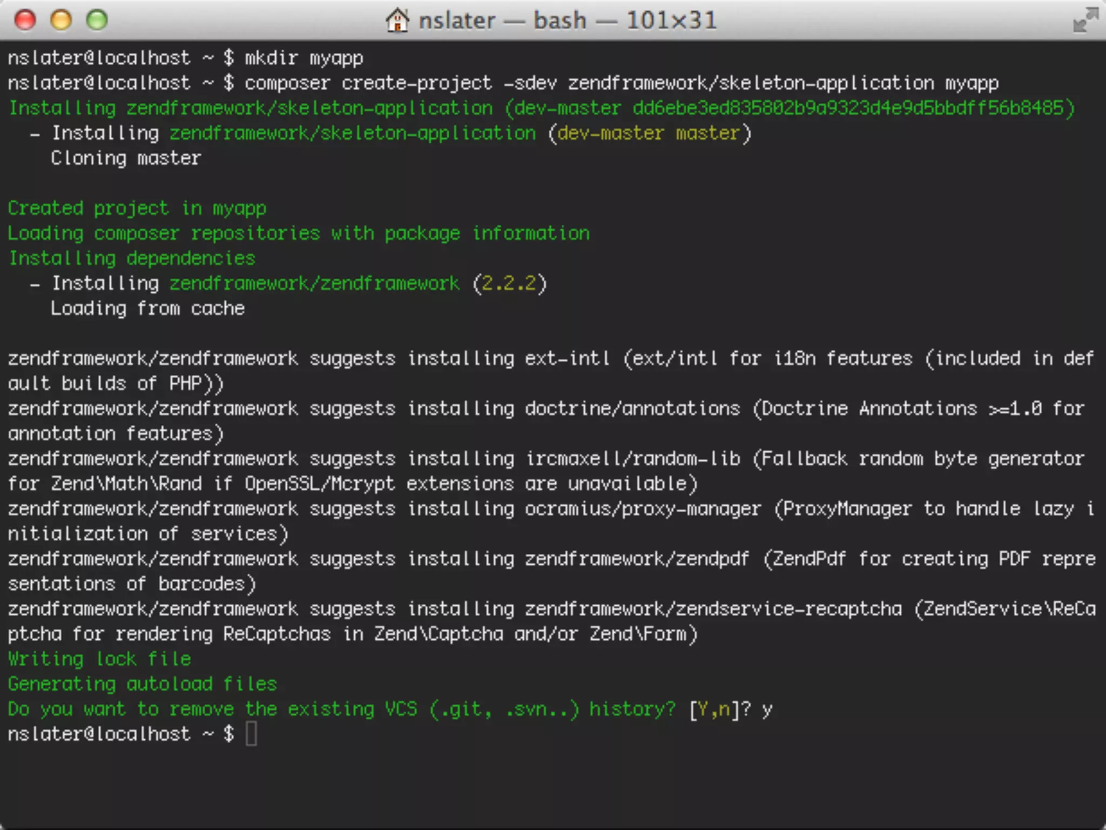The height and width of the screenshot is (830, 1106).
Task: Click 'Generating autoload files' green text
Action: tap(142, 684)
